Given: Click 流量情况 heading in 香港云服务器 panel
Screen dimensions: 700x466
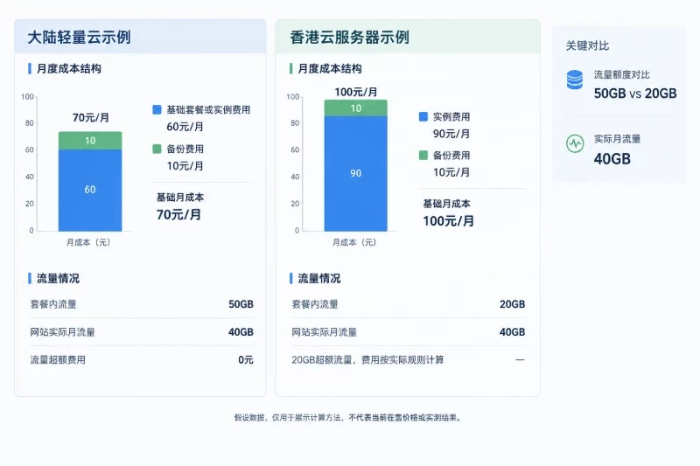Looking at the screenshot, I should [319, 279].
